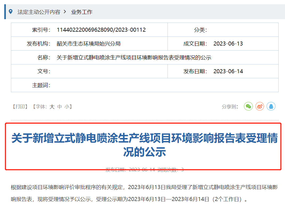Viewport: 285px width, 205px height.
Task: Choose 小 font size option
Action: (x=67, y=107)
